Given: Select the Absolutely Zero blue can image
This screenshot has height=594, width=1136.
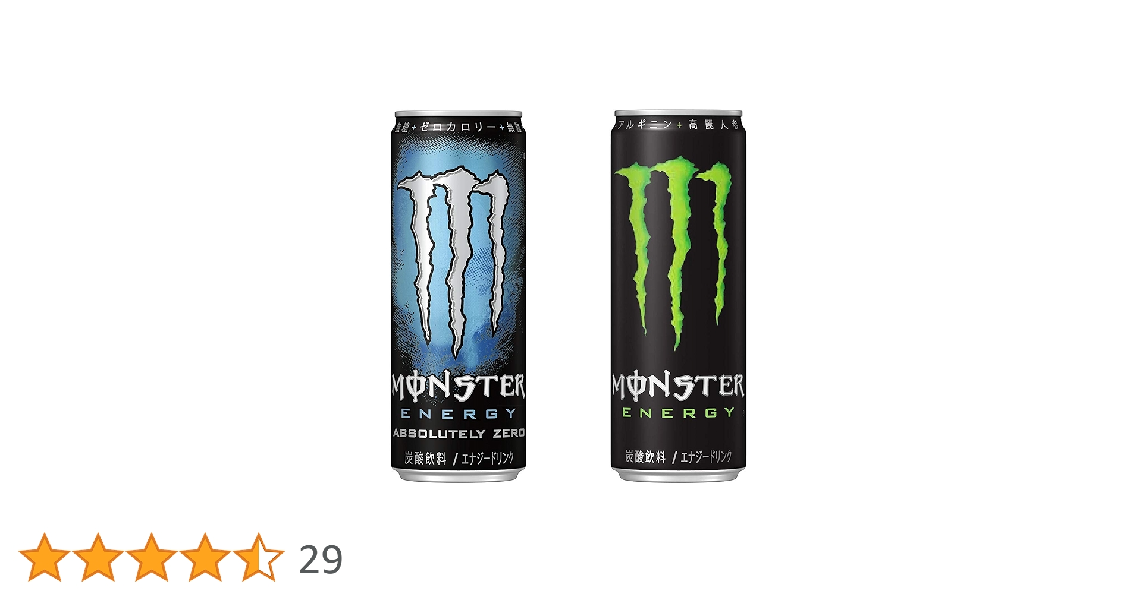Looking at the screenshot, I should point(458,296).
